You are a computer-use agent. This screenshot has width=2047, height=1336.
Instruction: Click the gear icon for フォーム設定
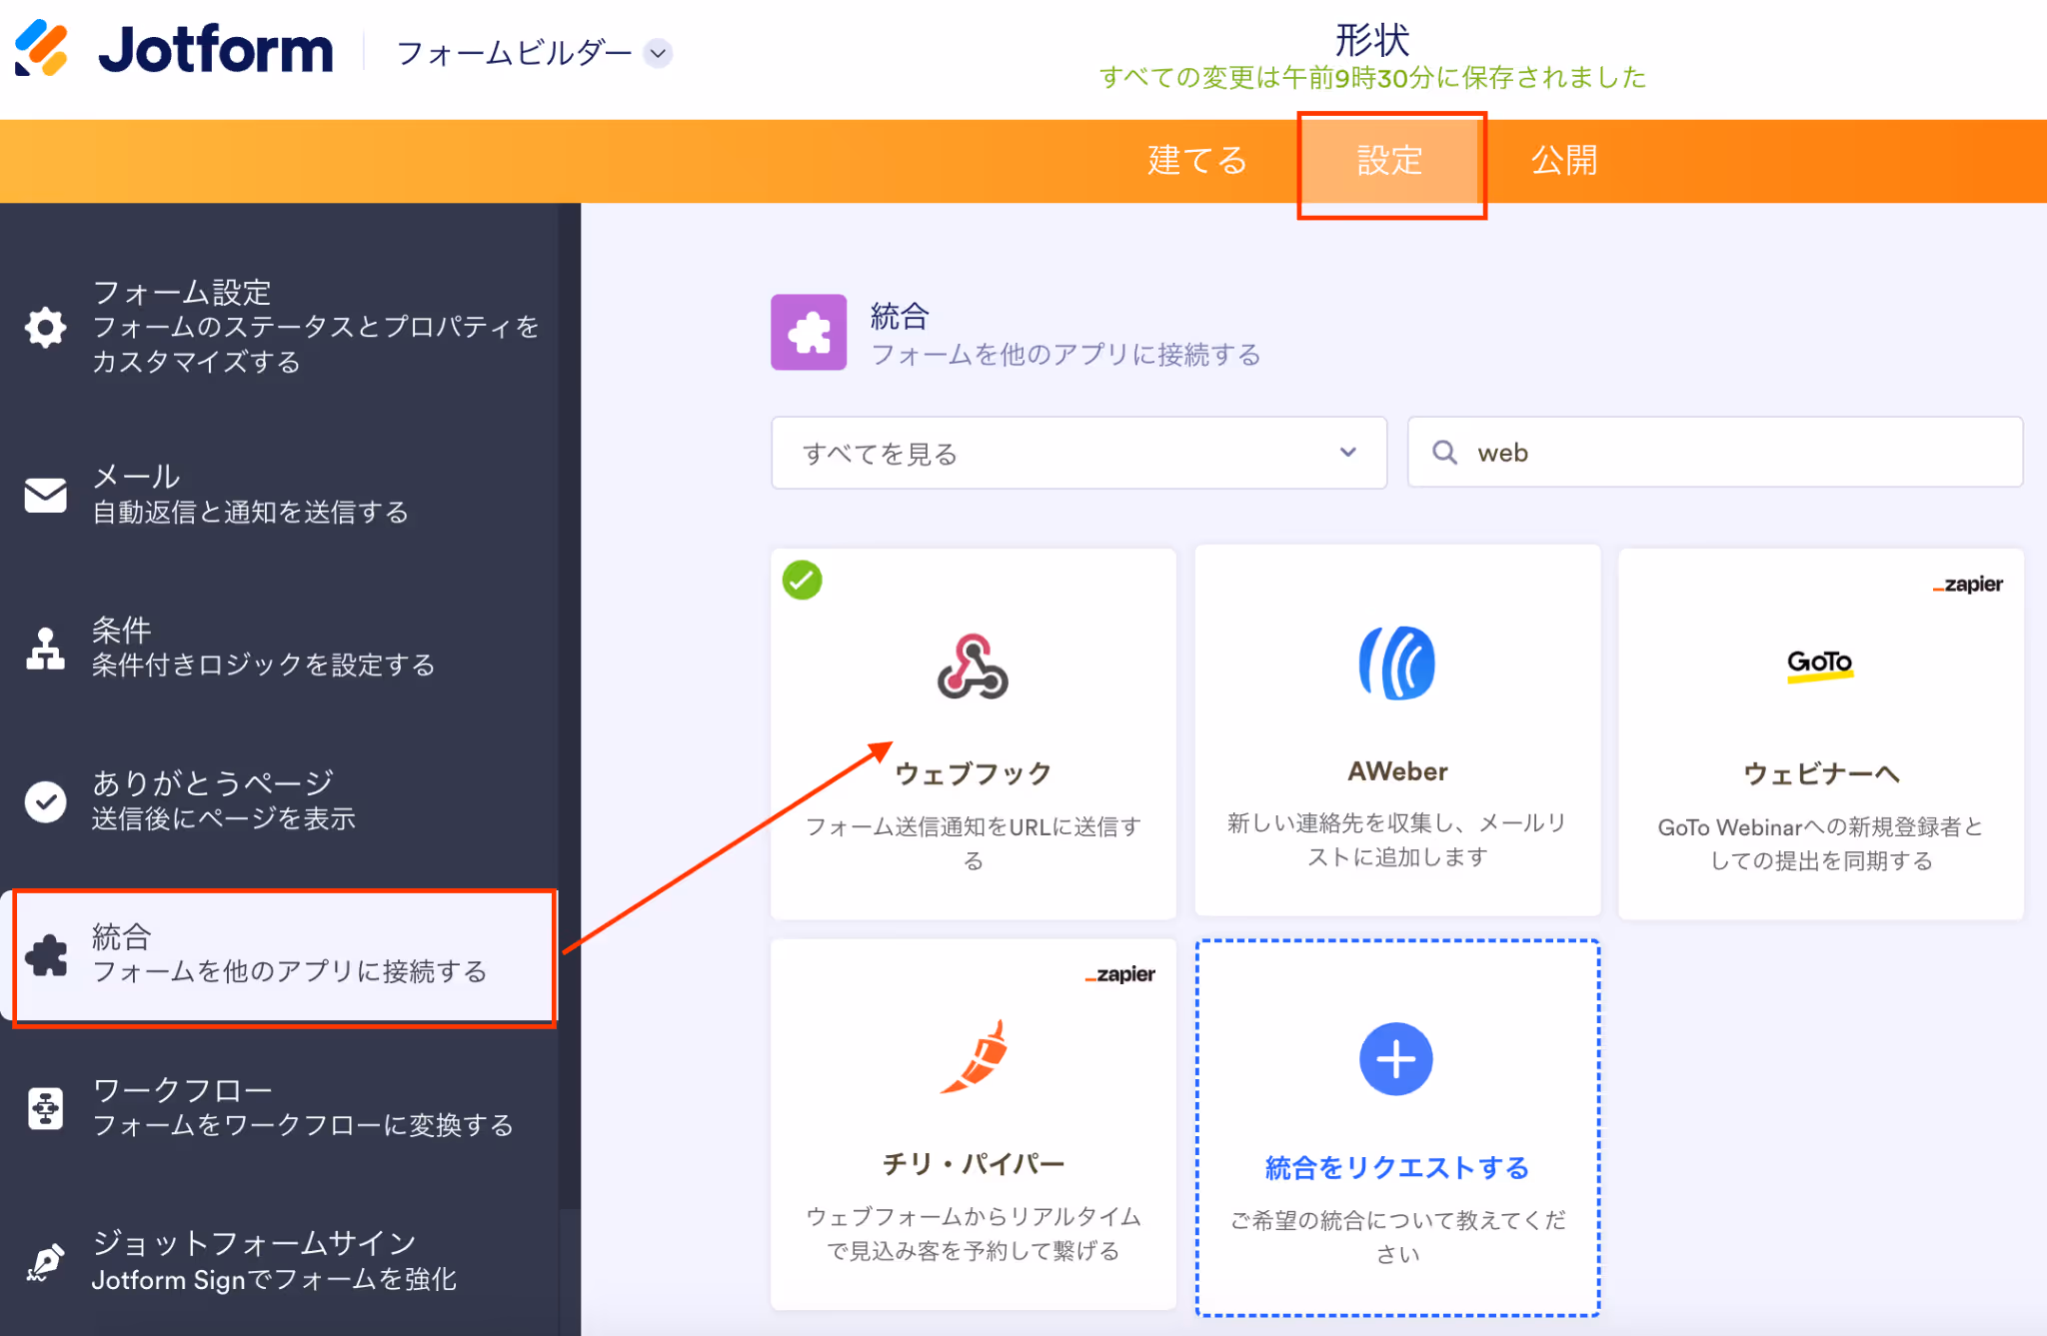pos(45,328)
